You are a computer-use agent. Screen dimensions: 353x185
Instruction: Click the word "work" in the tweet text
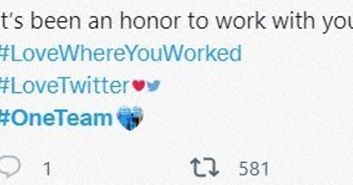click(231, 22)
